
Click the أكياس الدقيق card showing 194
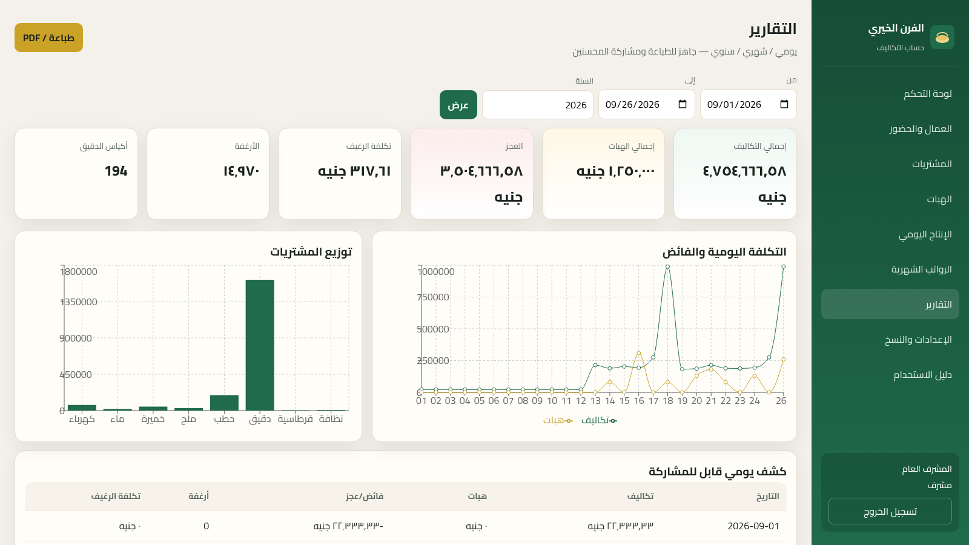76,174
